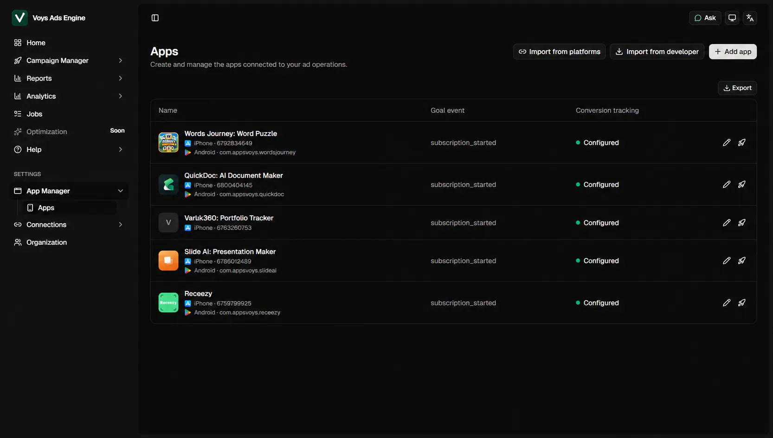
Task: Open the display theme monitor icon
Action: [732, 18]
